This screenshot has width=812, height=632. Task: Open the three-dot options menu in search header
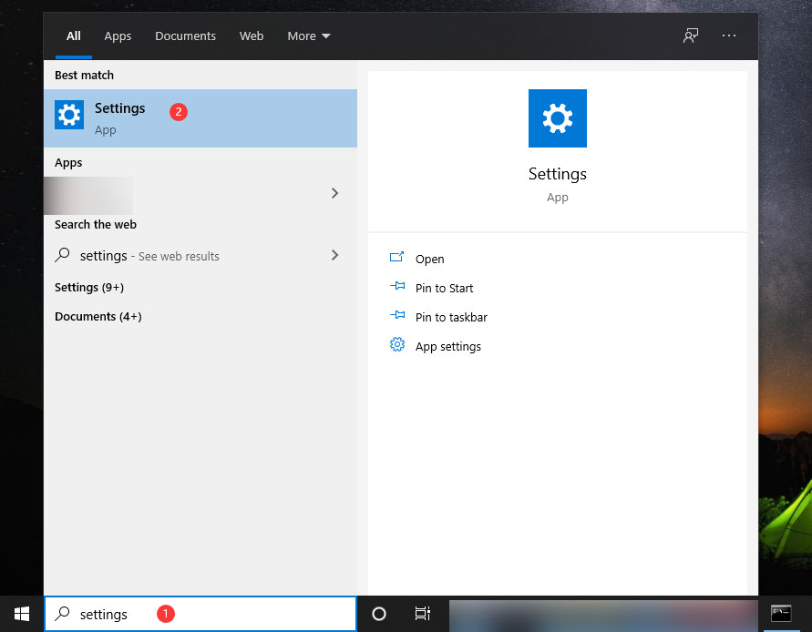(x=729, y=36)
